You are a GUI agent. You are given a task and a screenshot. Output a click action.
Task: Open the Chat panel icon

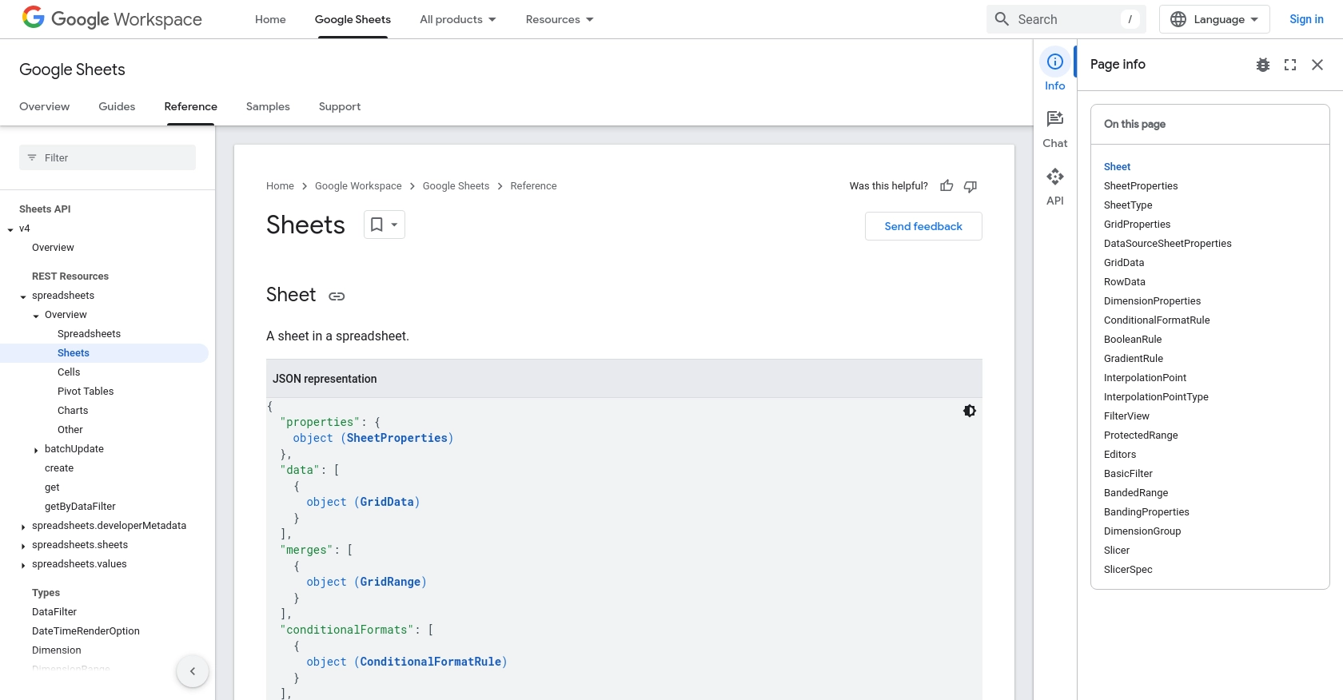(x=1055, y=119)
